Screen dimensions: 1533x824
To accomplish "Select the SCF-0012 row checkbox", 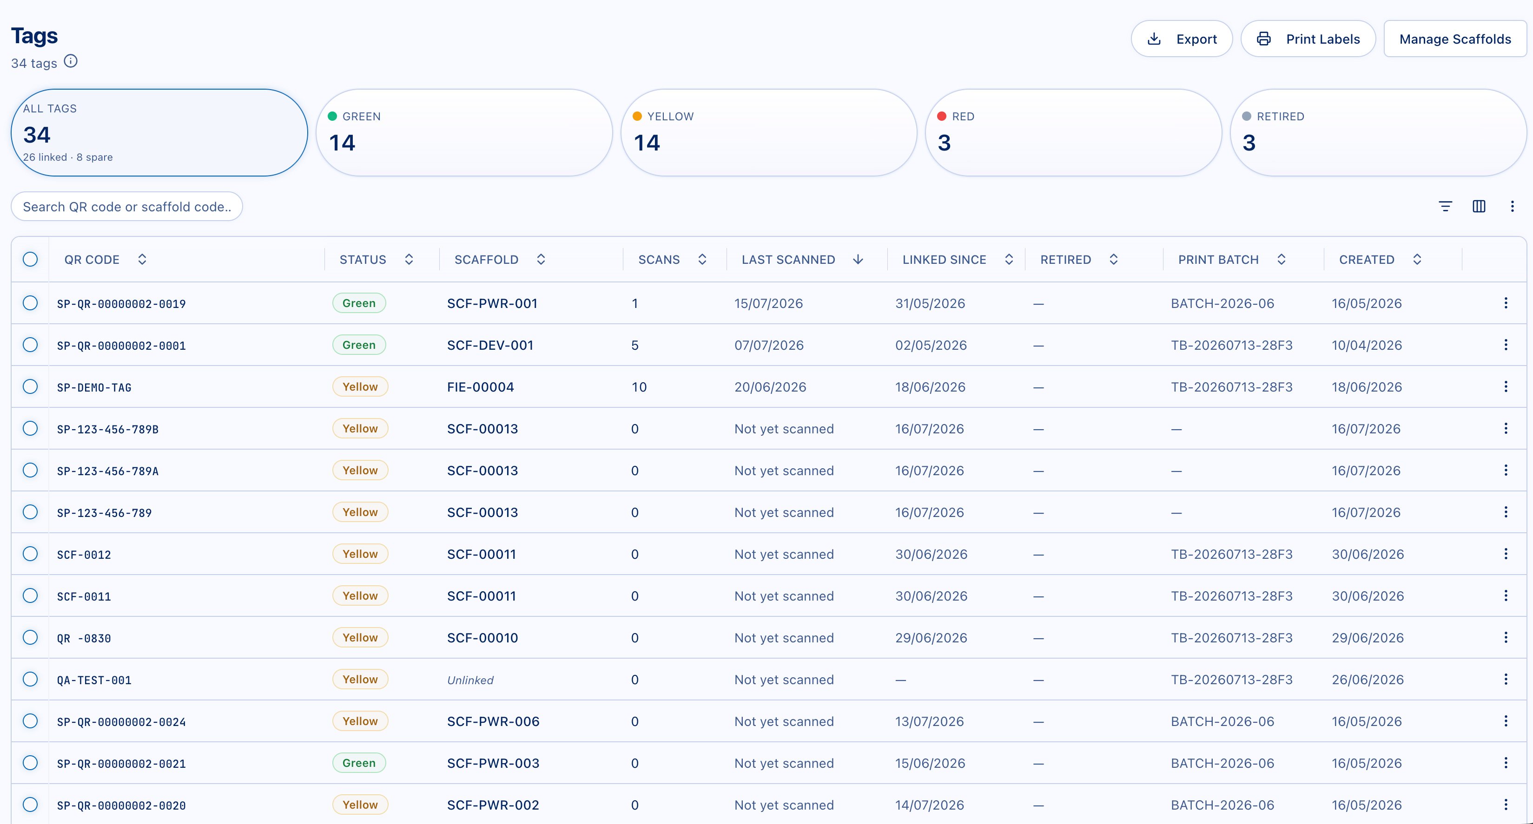I will [30, 554].
